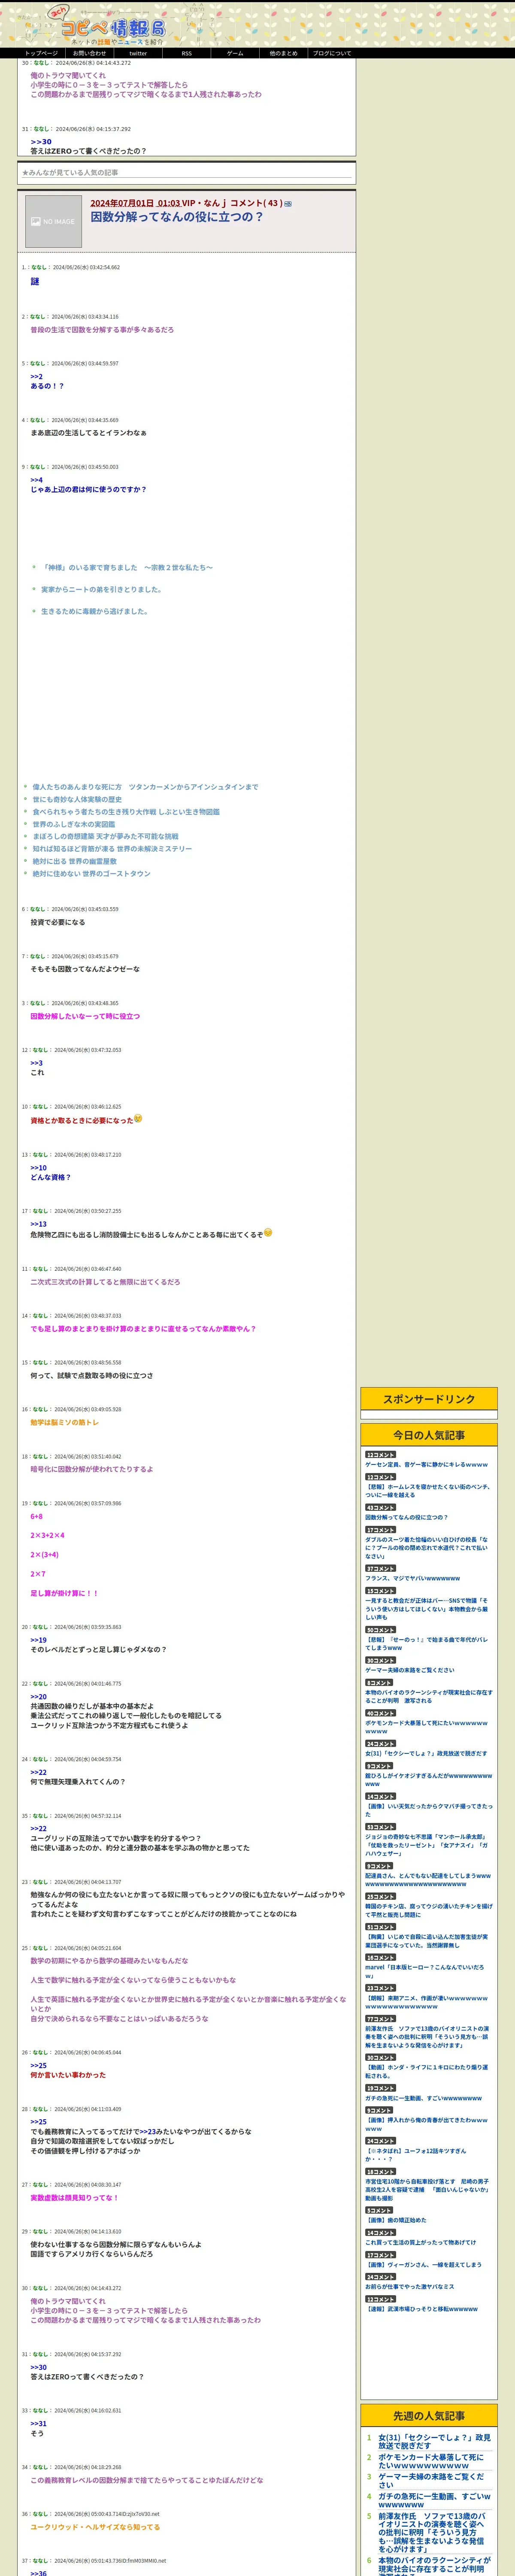Open link 偉人たちのあんまりな死に方

tap(145, 787)
